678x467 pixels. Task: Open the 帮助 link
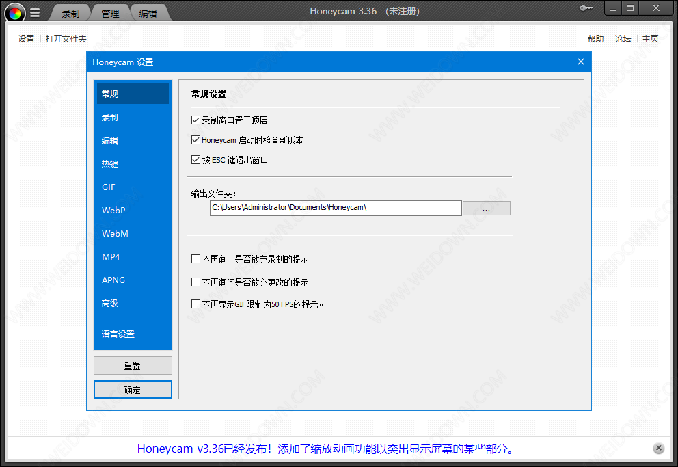click(x=595, y=39)
